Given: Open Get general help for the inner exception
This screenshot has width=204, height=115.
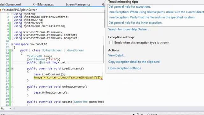Looking at the screenshot, I should click(135, 23).
